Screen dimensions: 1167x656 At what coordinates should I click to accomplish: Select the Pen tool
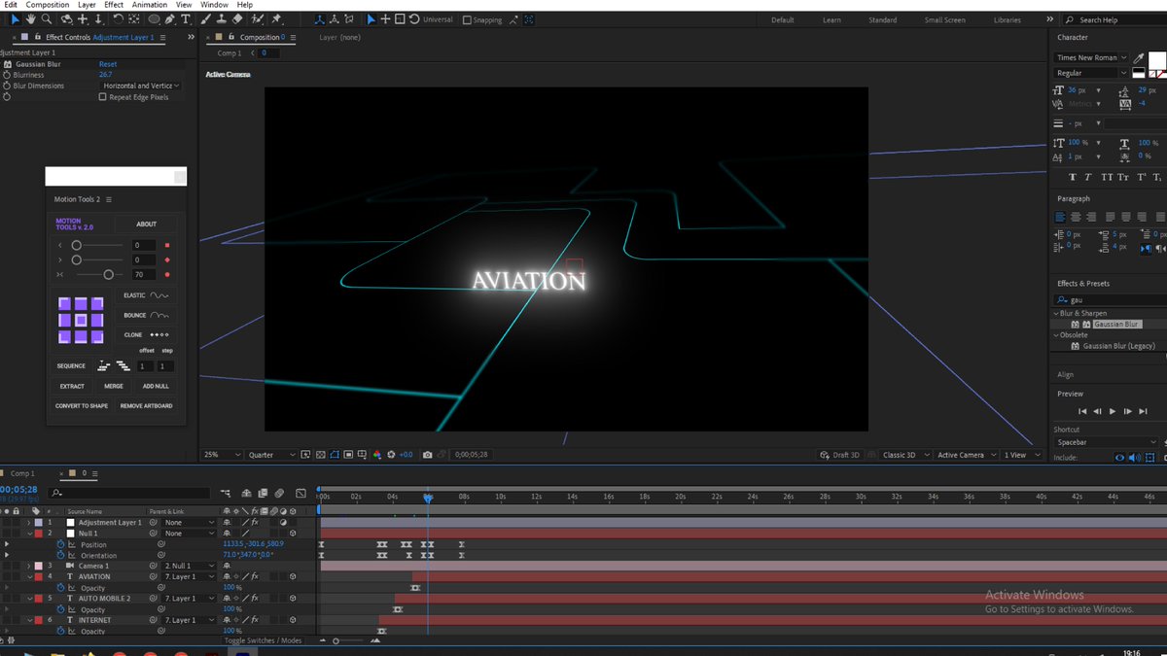coord(170,18)
